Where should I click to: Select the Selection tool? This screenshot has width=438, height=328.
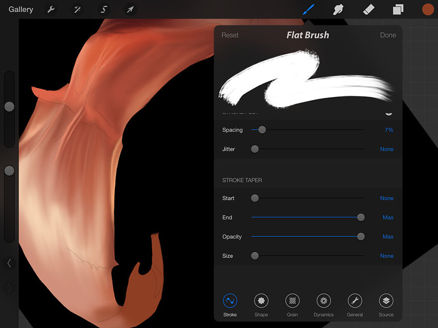[x=104, y=9]
